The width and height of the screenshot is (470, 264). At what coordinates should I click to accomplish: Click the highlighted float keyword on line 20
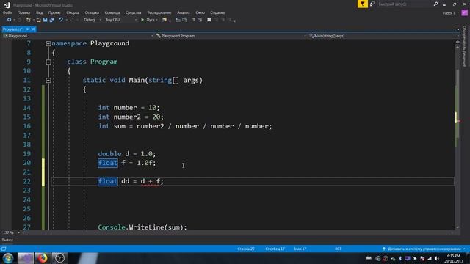pos(108,163)
